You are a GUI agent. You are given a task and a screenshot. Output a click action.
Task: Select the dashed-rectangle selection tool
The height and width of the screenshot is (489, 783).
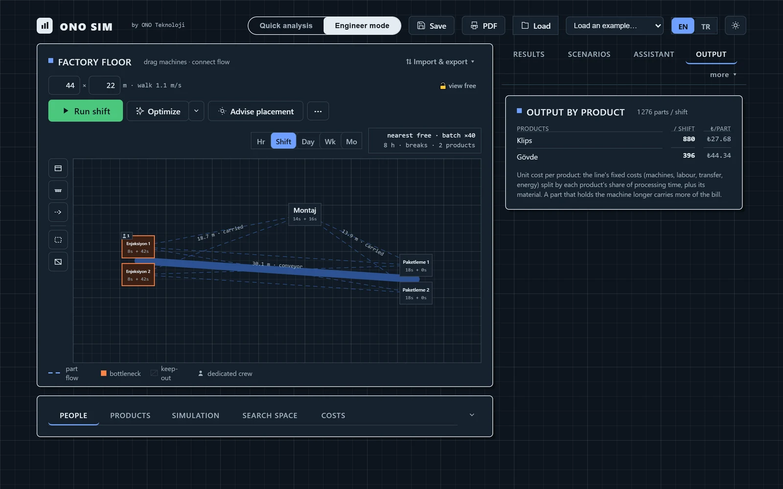coord(58,240)
